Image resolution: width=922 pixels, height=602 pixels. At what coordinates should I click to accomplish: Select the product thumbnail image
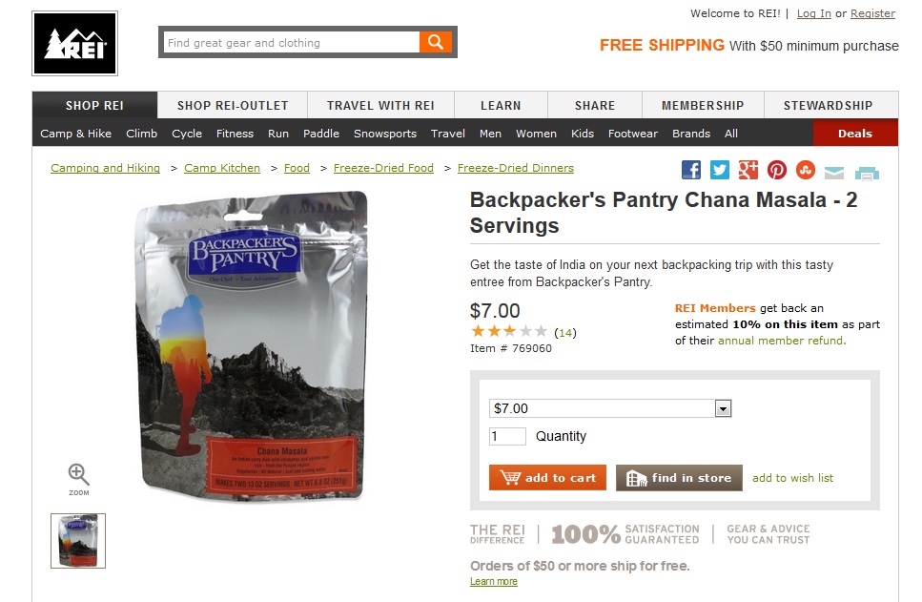click(x=78, y=541)
